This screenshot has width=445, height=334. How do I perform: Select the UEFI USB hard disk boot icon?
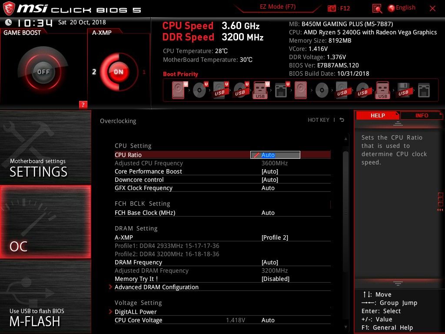(x=220, y=90)
